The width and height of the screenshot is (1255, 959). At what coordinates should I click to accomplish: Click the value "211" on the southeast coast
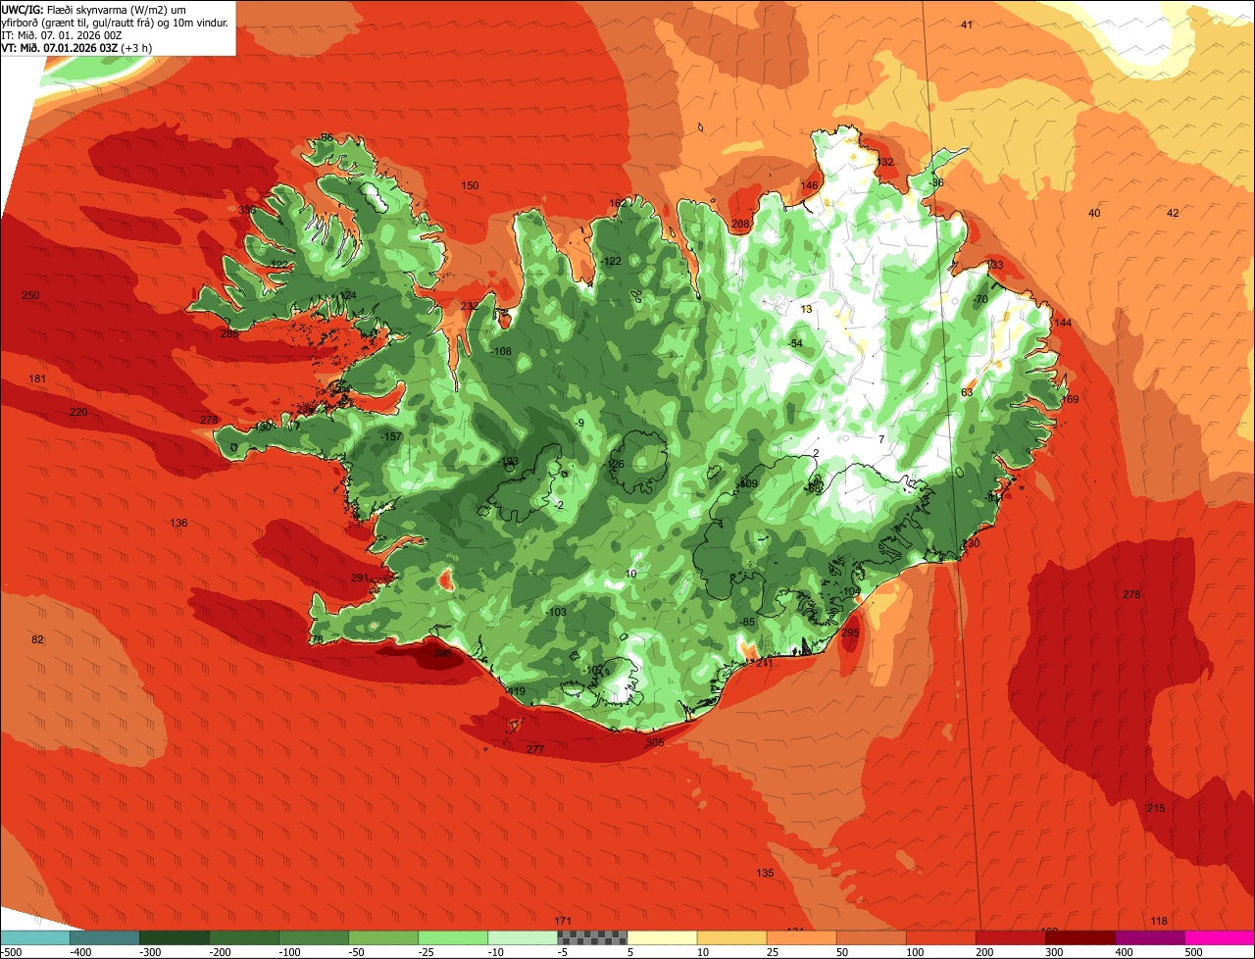point(765,663)
